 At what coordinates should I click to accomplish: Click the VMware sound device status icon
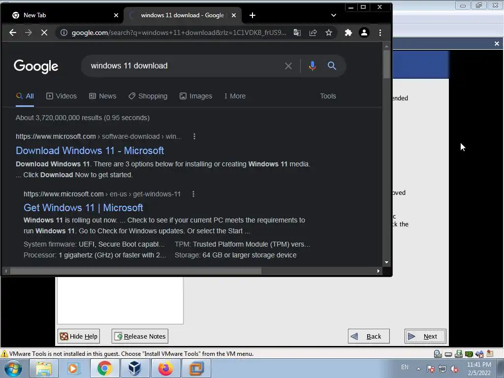[x=479, y=354]
